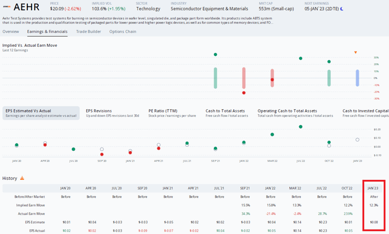This screenshot has width=389, height=234.
Task: Click the Implied Vs. Actual Earn Move heading
Action: 30,46
